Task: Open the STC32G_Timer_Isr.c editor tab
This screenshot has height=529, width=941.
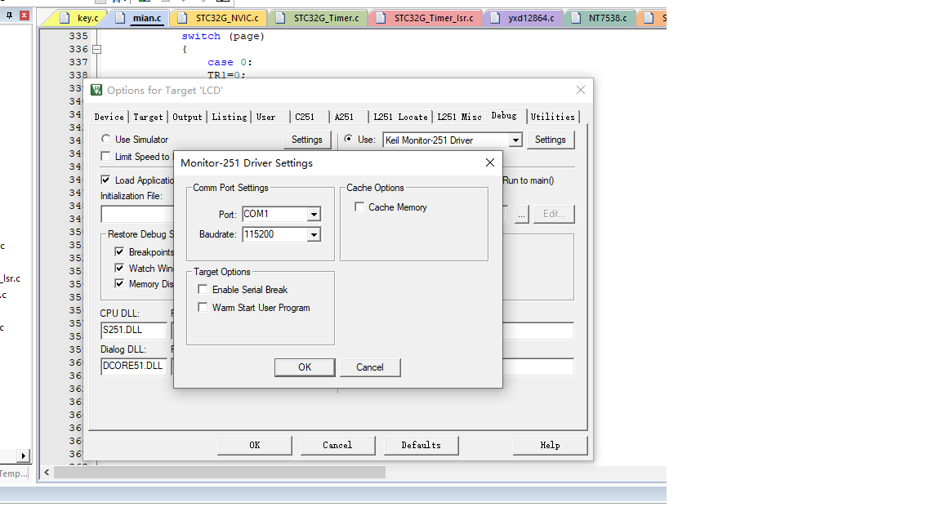Action: [x=426, y=18]
